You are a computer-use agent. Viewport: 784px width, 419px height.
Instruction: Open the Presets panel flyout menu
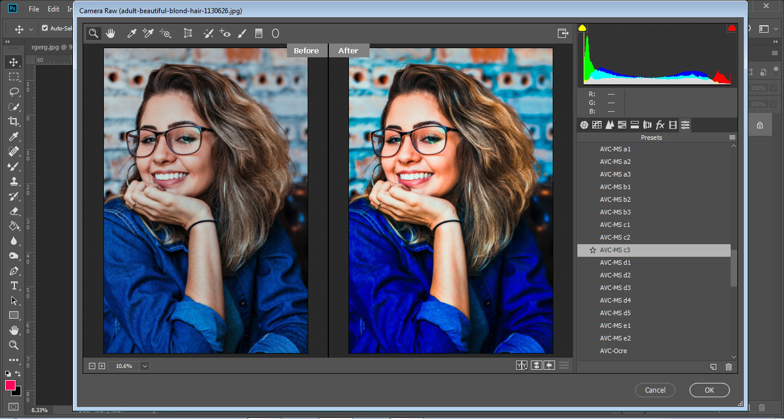(732, 138)
